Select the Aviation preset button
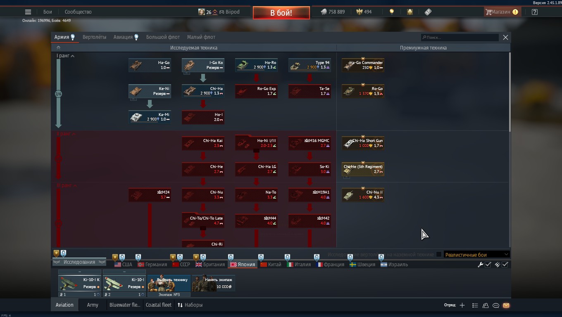This screenshot has width=562, height=317. [64, 305]
